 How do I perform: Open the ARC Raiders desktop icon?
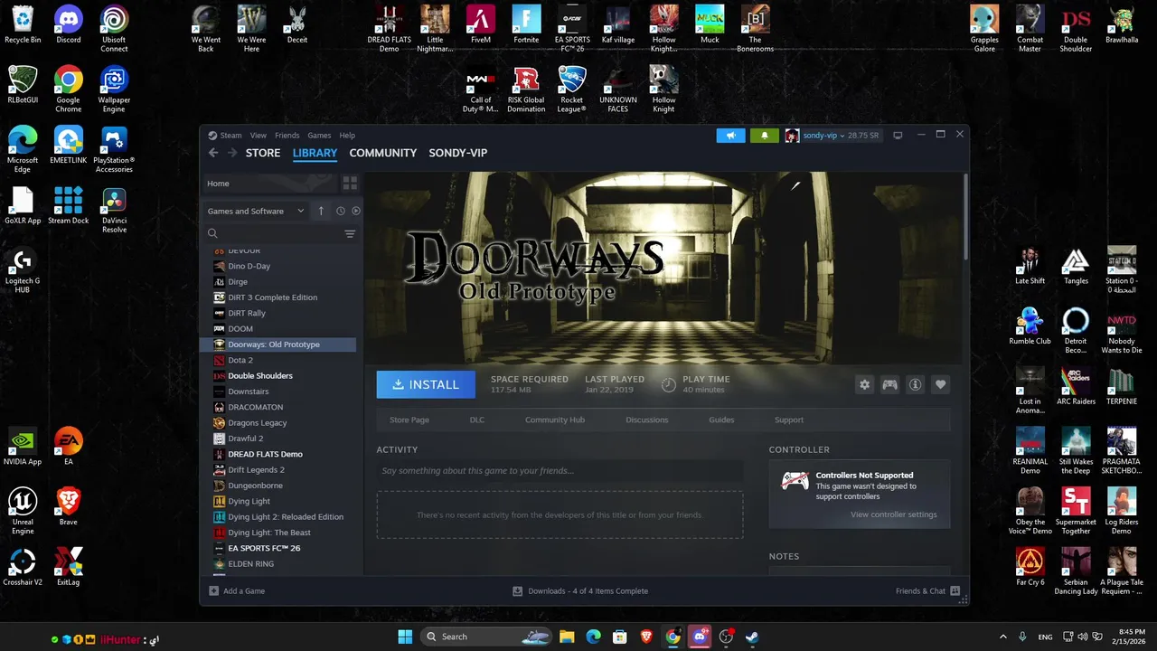1076,387
